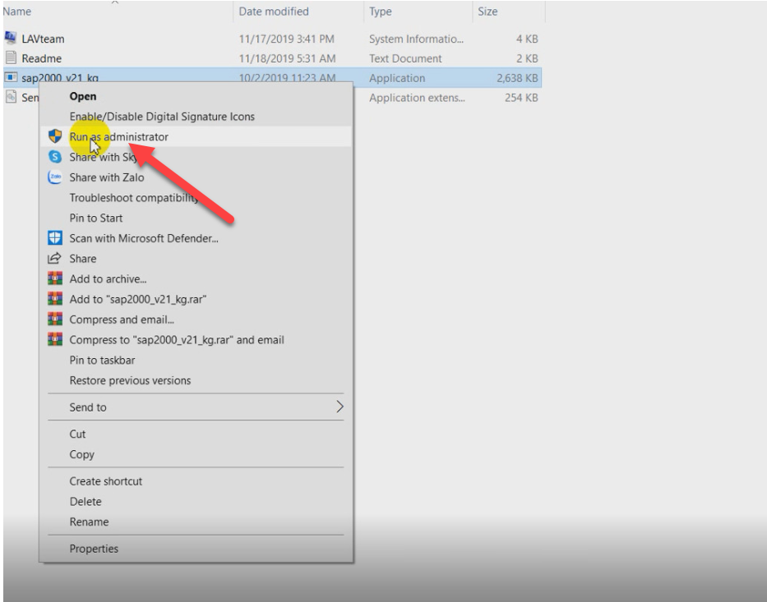
Task: Open the Send to menu entry
Action: (196, 407)
